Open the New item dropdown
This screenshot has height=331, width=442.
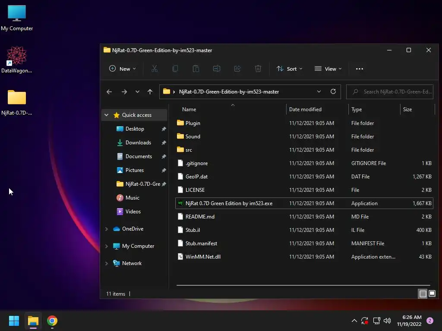coord(123,69)
